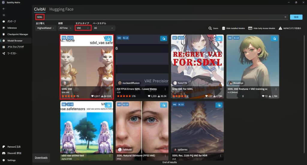Image resolution: width=307 pixels, height=165 pixels.
Task: Select Model Browser in the sidebar
Action: pyautogui.click(x=16, y=40)
